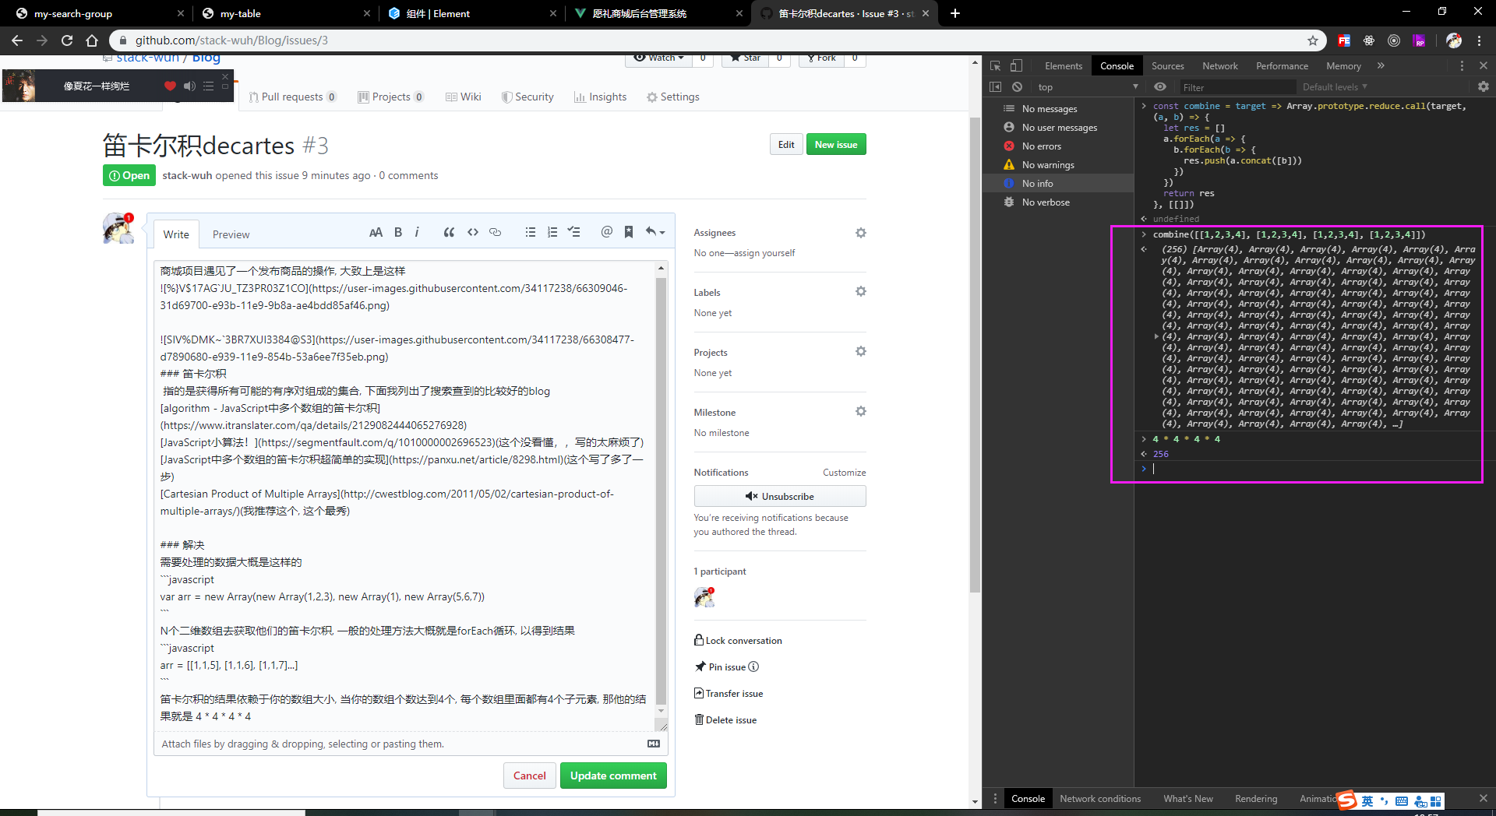Open console settings gear
The width and height of the screenshot is (1496, 816).
(1483, 87)
